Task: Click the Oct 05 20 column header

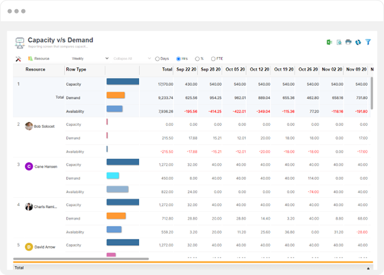Action: [x=235, y=69]
